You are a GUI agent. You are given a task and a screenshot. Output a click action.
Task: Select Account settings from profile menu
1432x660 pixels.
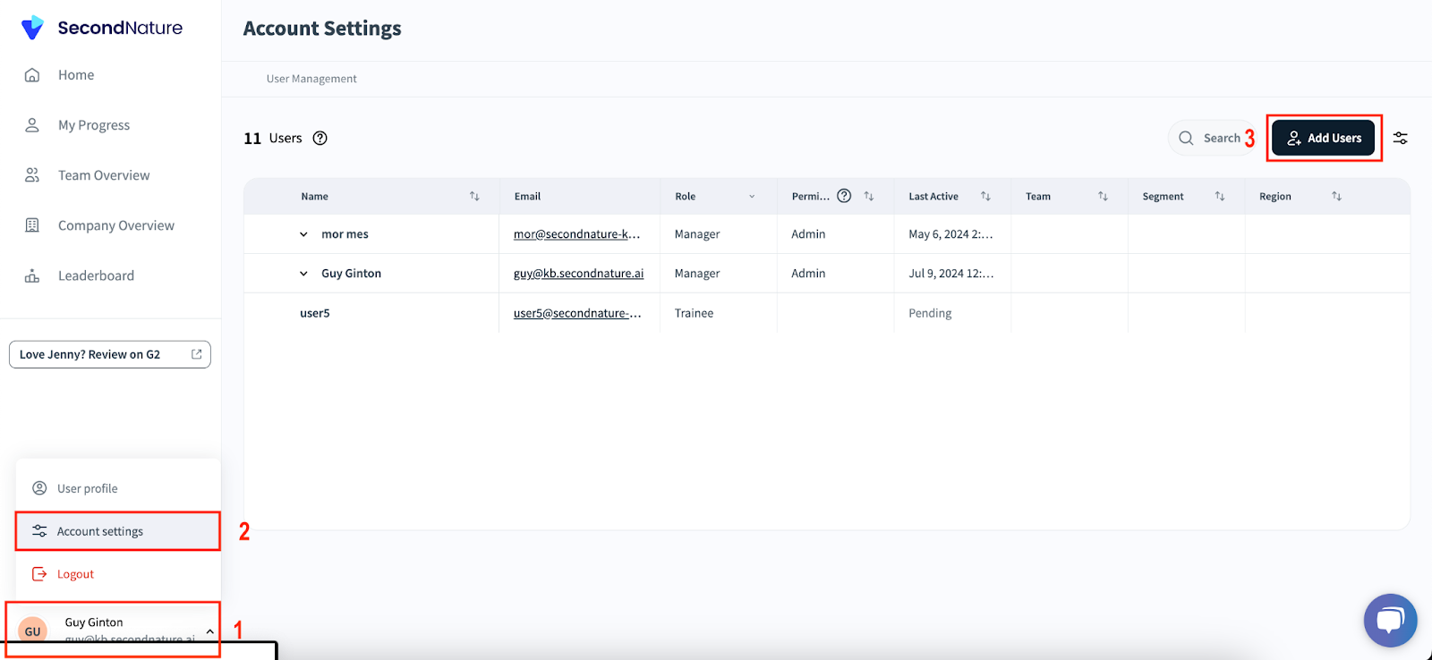tap(100, 531)
